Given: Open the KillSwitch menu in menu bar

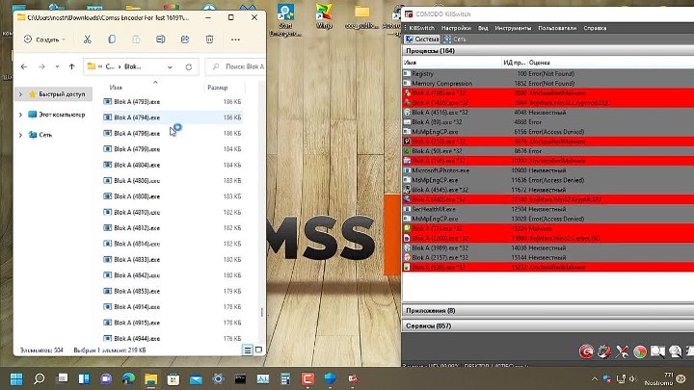Looking at the screenshot, I should point(421,28).
